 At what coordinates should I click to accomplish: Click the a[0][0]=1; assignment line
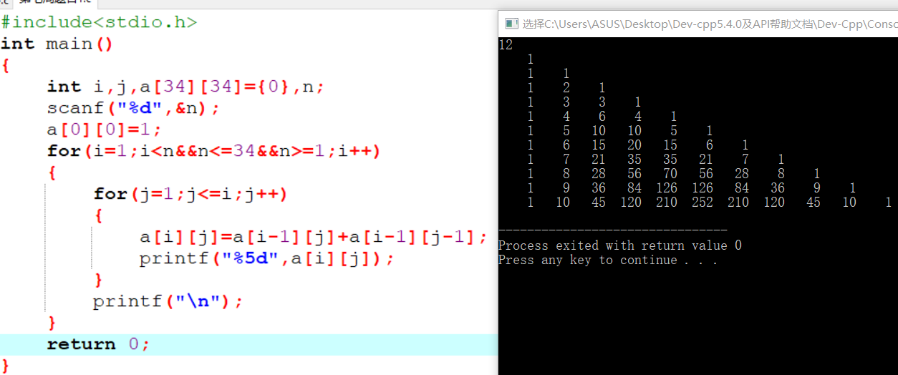(x=105, y=130)
